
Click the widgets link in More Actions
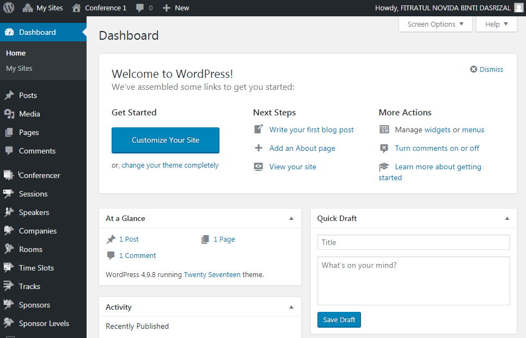(x=437, y=130)
